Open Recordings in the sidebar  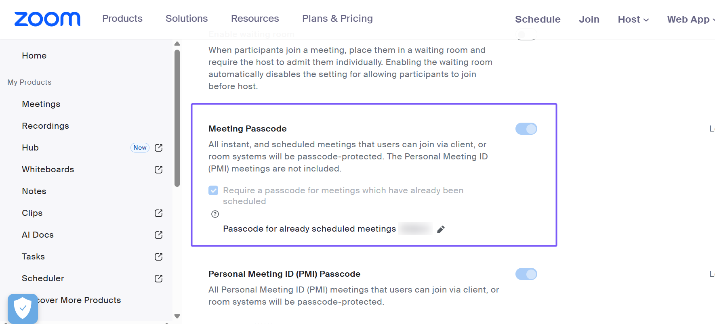pyautogui.click(x=45, y=126)
